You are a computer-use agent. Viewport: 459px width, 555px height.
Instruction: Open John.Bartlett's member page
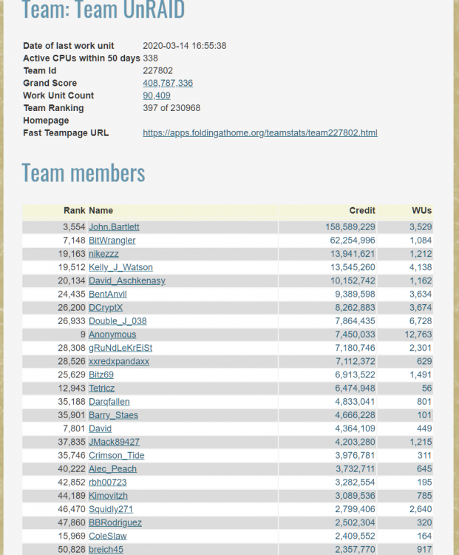tap(114, 227)
